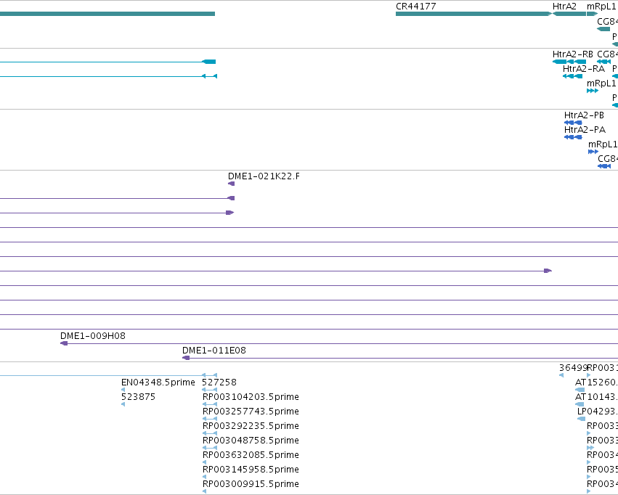This screenshot has width=618, height=495.
Task: Select the 527258 feature label
Action: [219, 382]
